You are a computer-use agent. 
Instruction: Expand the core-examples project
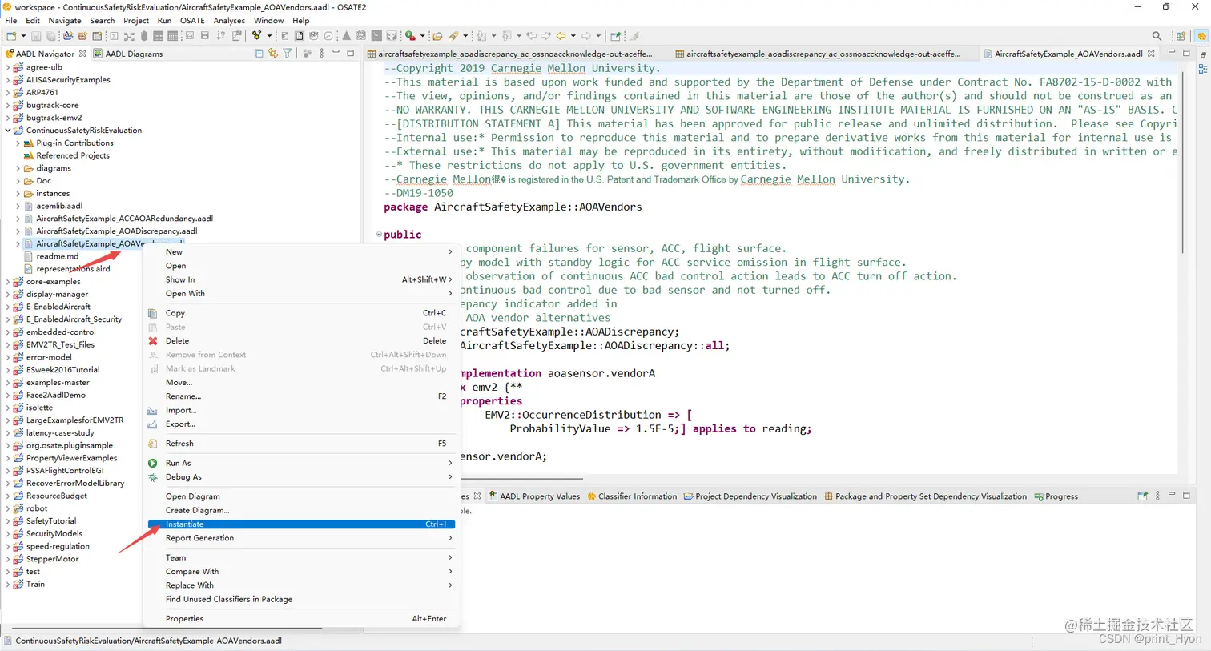[8, 282]
